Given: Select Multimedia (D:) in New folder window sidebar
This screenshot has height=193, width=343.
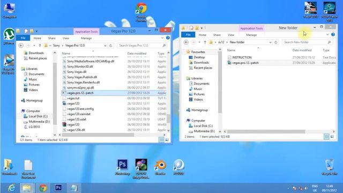Looking at the screenshot, I should (x=204, y=131).
